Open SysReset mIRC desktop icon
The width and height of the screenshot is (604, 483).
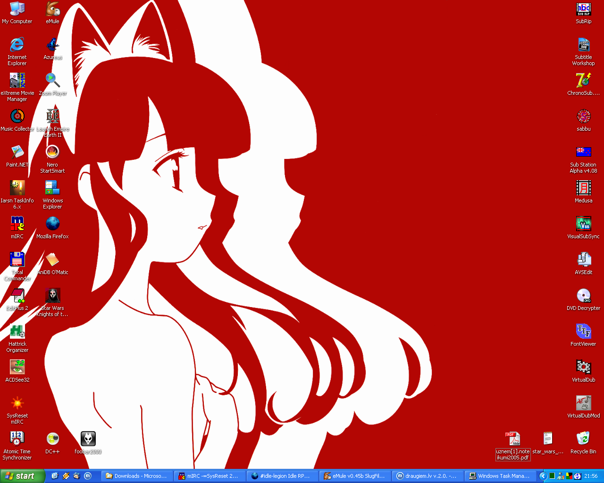pos(17,410)
